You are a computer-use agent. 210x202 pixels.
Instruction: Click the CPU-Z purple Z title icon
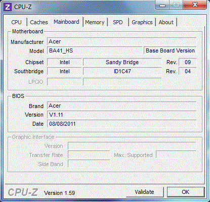click(x=8, y=7)
